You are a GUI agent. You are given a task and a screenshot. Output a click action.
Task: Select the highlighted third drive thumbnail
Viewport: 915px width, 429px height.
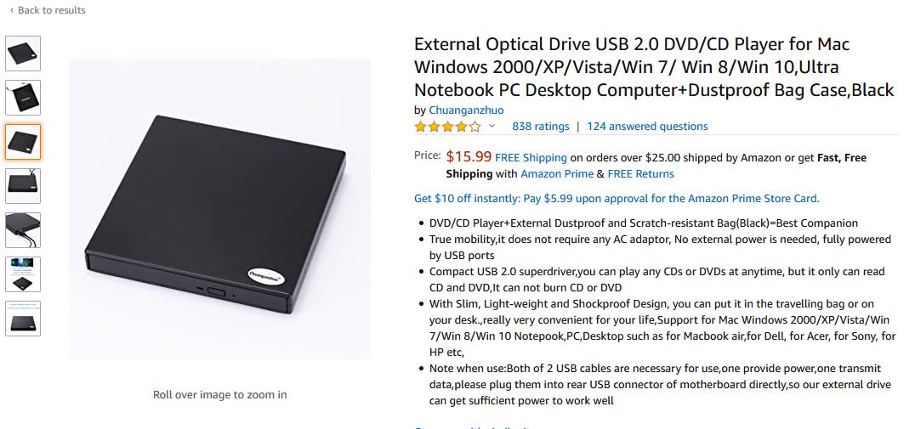[x=23, y=142]
